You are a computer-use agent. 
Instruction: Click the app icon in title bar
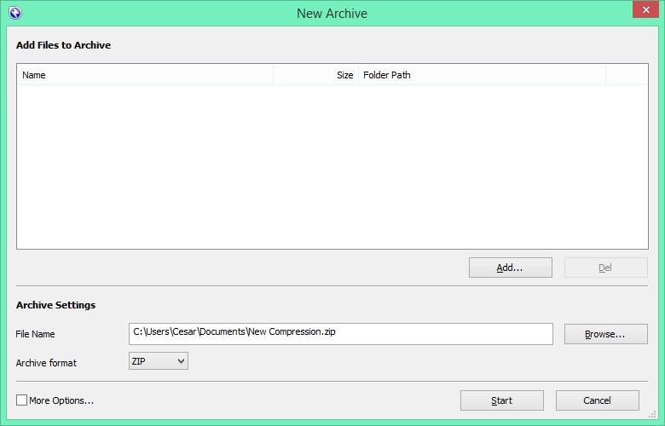(x=14, y=13)
